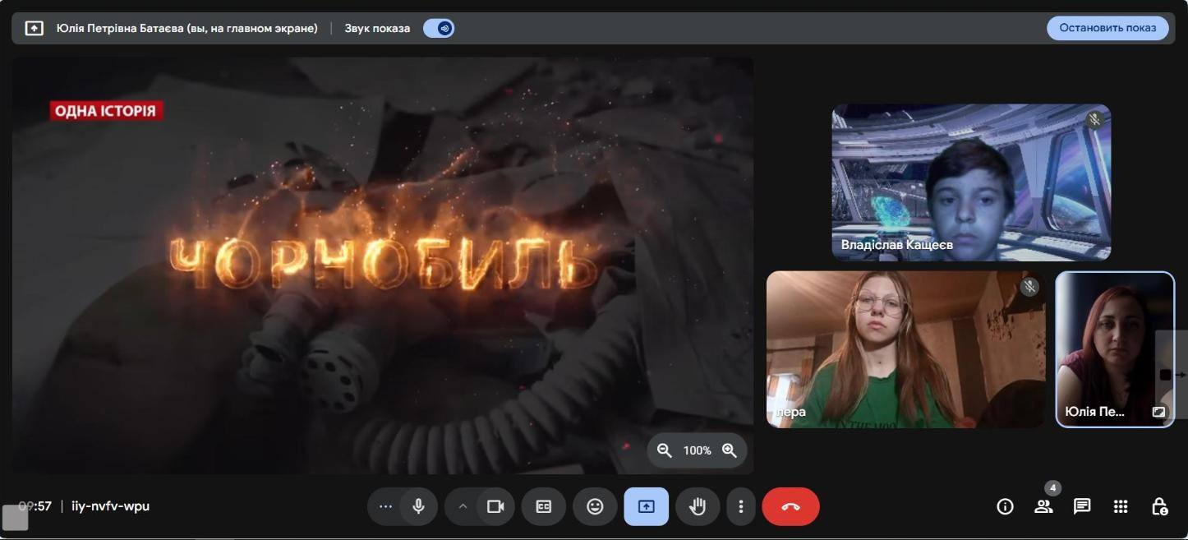Click the screen-share indicator icon beside the presenter name
This screenshot has width=1188, height=540.
point(34,29)
